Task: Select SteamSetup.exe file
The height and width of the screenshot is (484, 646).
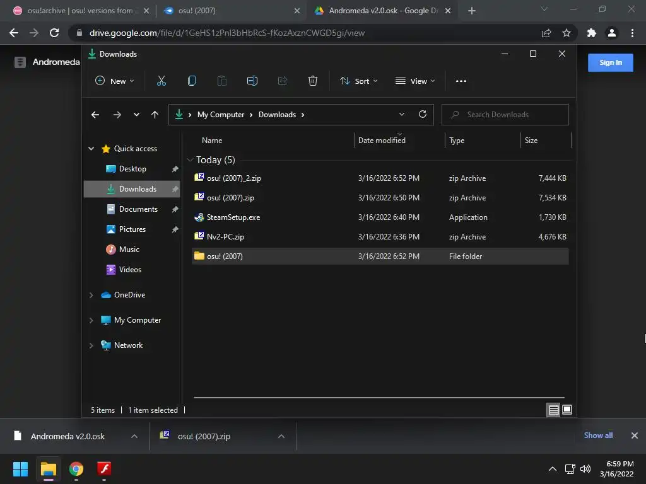Action: 380,217
